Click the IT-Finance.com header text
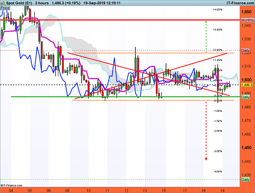Viewport: 255px width, 193px height. 240,3
